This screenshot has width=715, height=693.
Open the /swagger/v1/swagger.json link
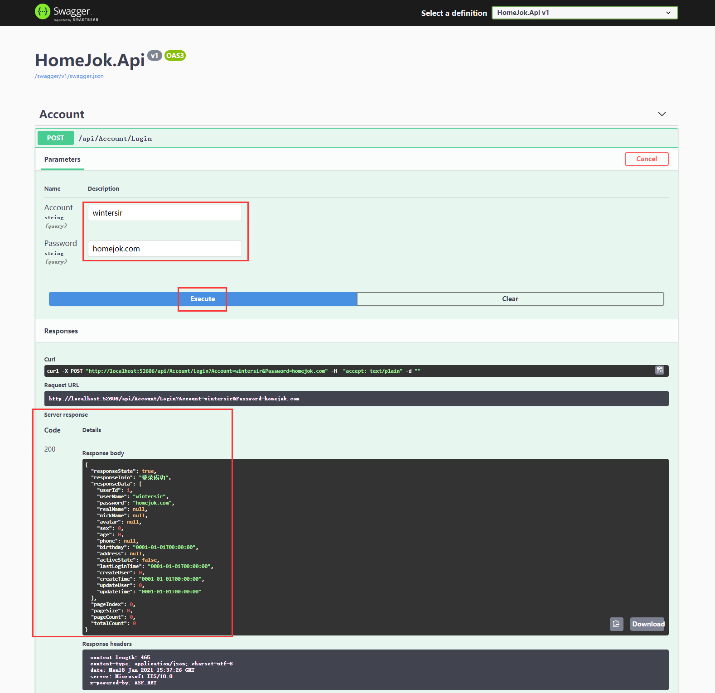click(69, 76)
